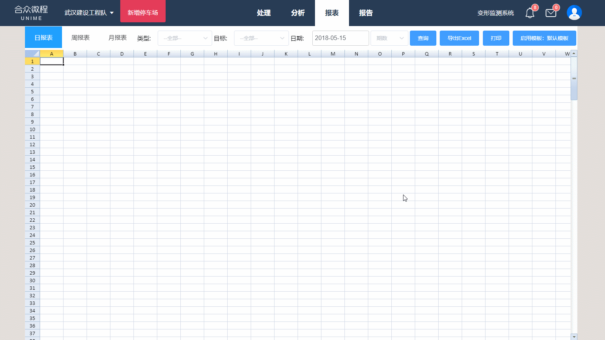
Task: Switch to the 周报表 tab
Action: point(81,38)
